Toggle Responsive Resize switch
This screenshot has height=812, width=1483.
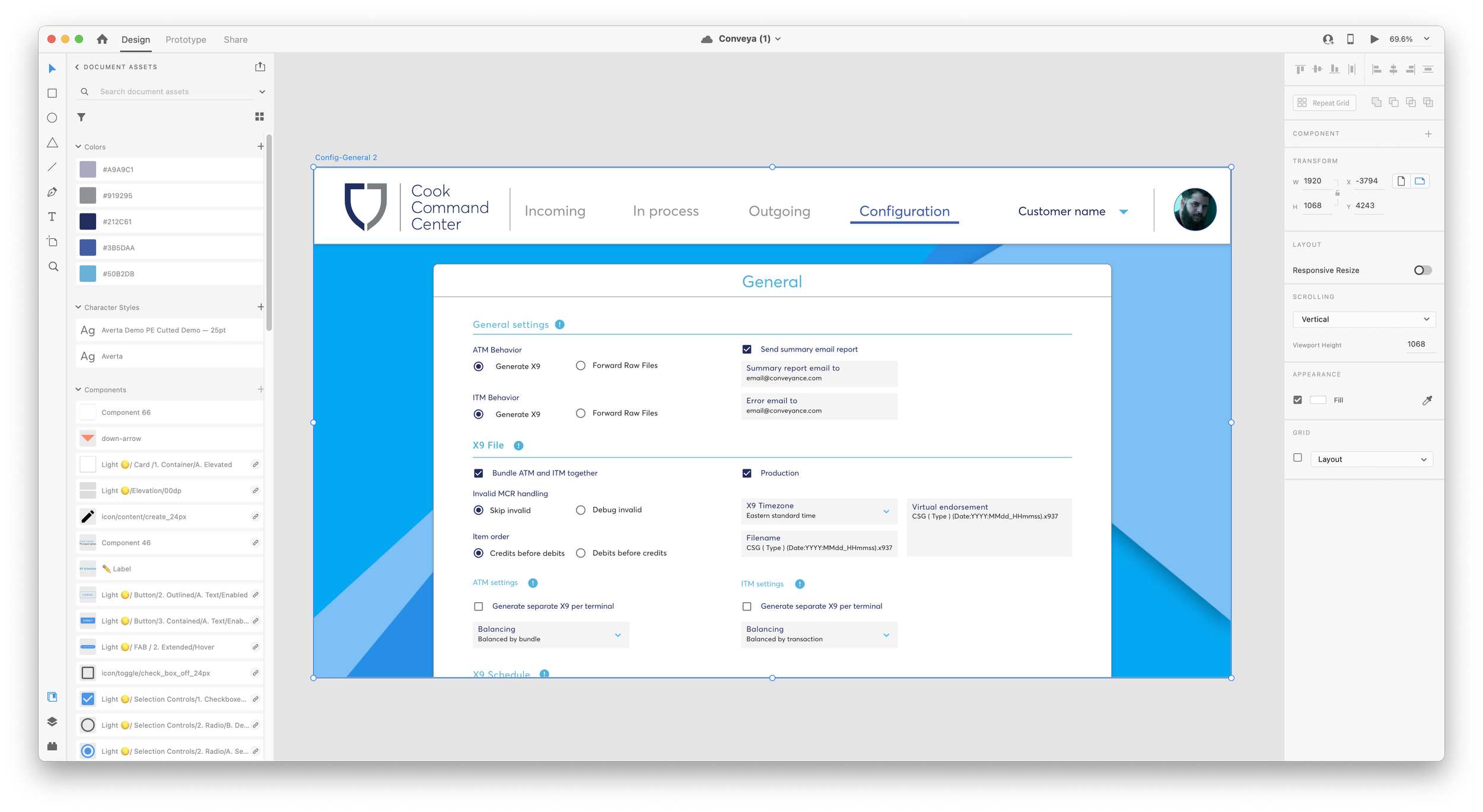(1422, 270)
